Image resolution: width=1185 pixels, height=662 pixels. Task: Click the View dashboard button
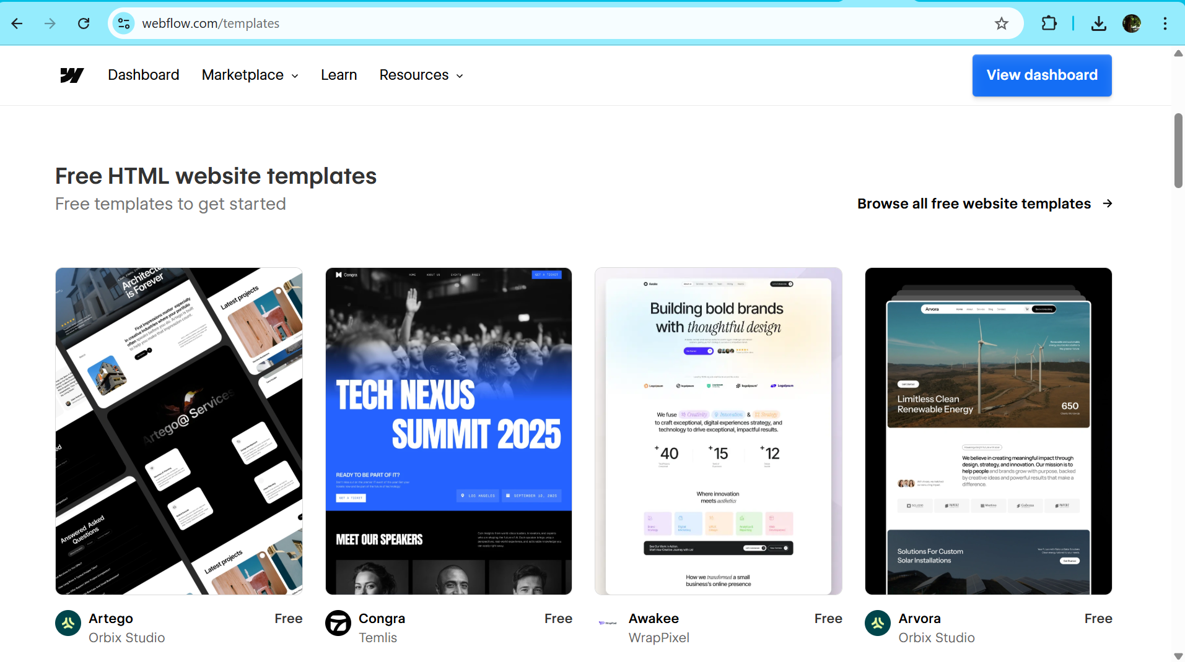[1041, 75]
